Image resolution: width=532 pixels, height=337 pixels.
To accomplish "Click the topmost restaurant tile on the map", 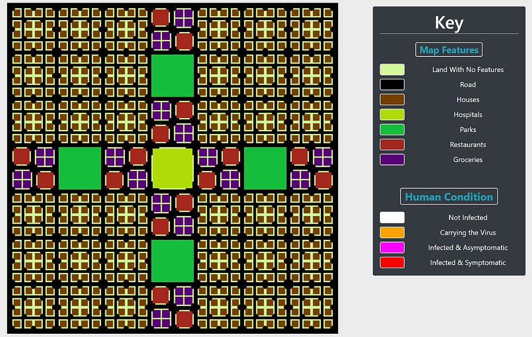I will 161,17.
